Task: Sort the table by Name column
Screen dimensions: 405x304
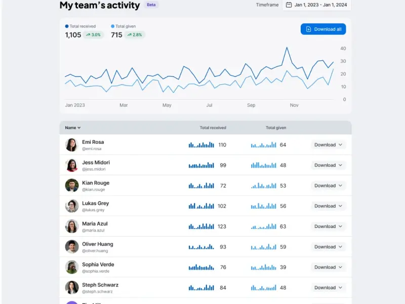Action: point(72,128)
